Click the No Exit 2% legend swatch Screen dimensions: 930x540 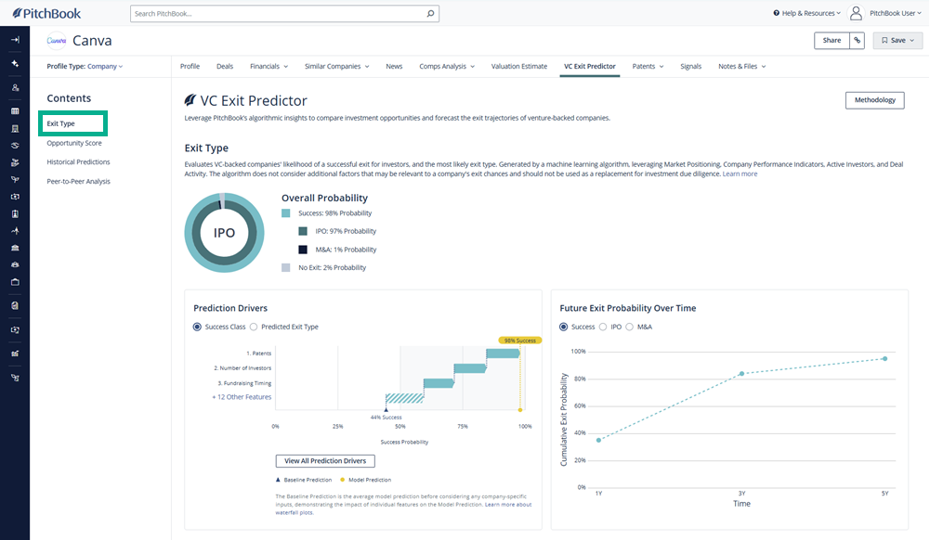coord(286,267)
